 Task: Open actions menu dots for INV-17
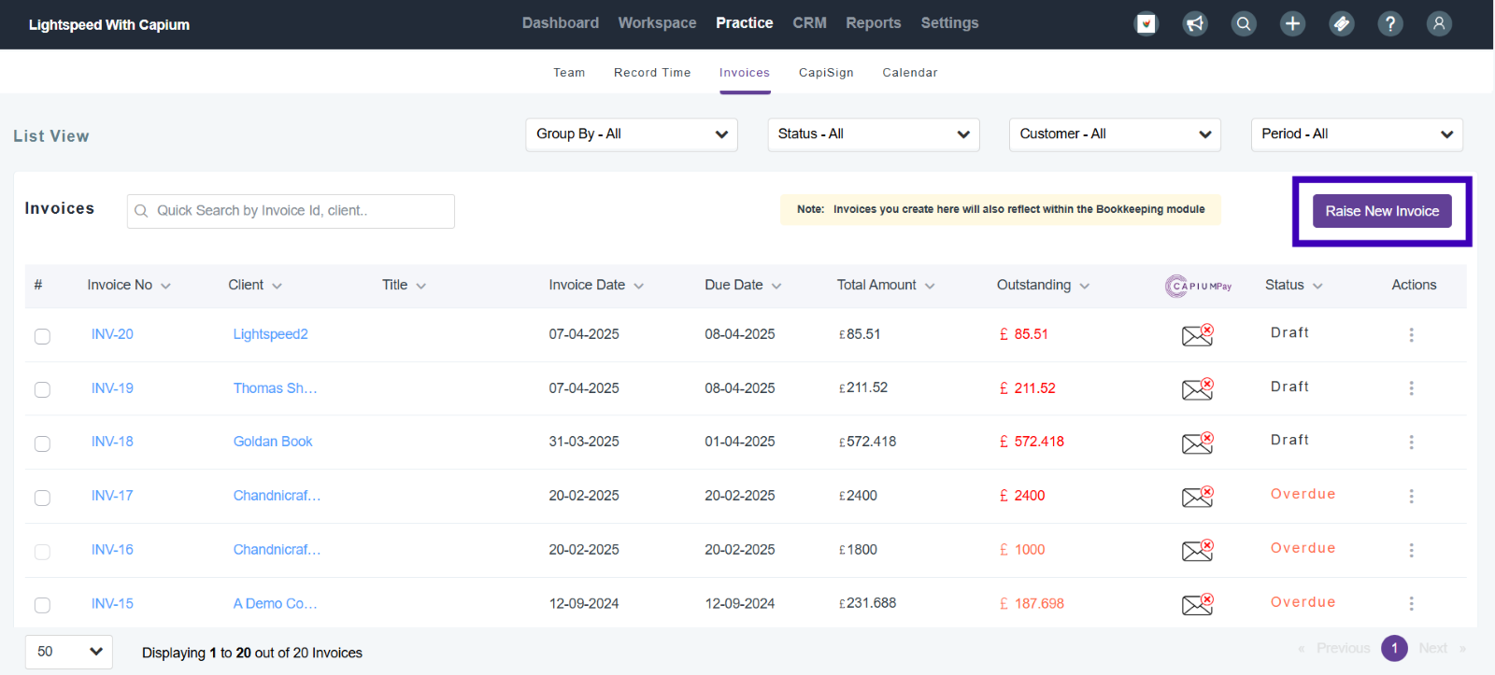click(1411, 496)
